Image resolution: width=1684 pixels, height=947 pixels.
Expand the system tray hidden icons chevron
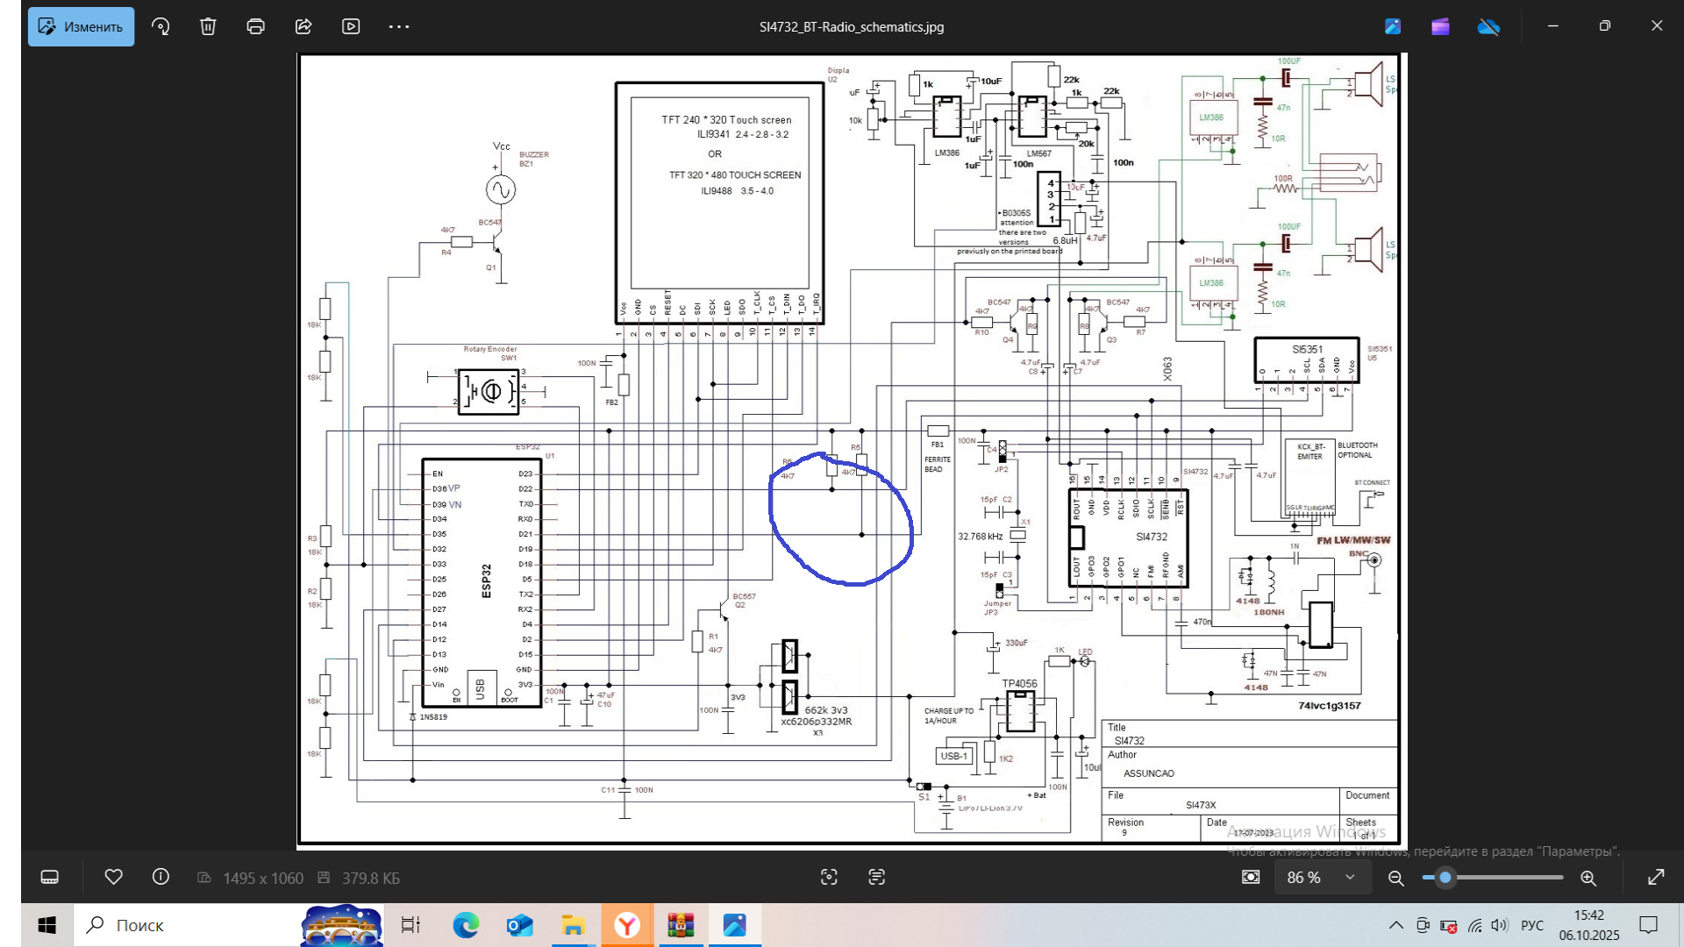click(1395, 925)
